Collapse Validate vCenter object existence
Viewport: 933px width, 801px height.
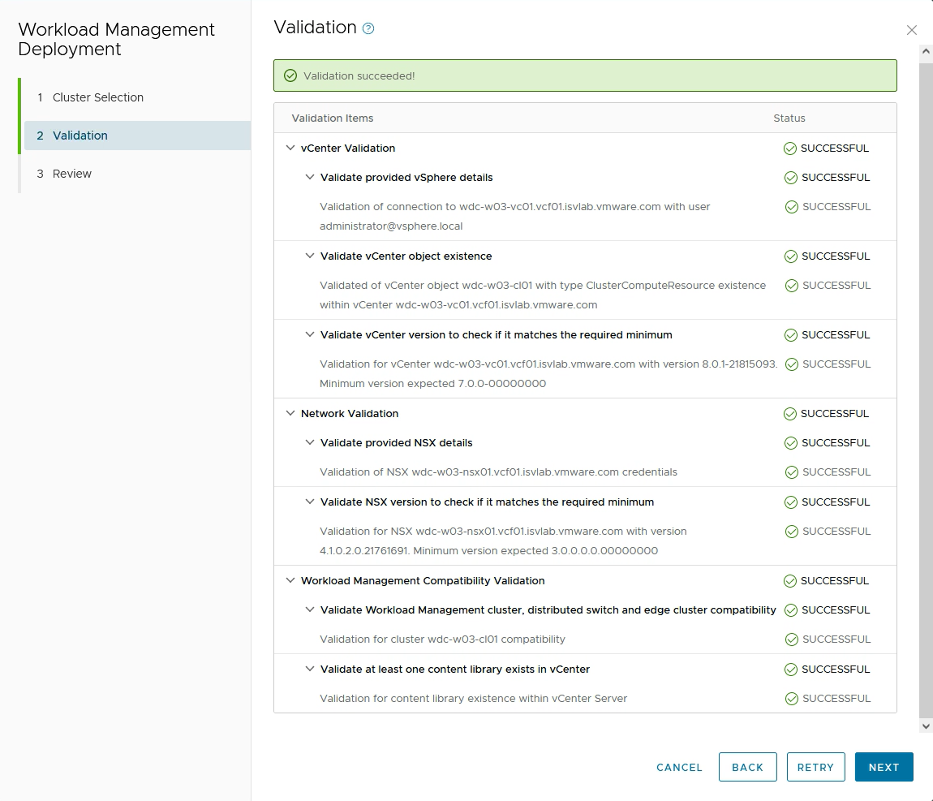[x=309, y=256]
